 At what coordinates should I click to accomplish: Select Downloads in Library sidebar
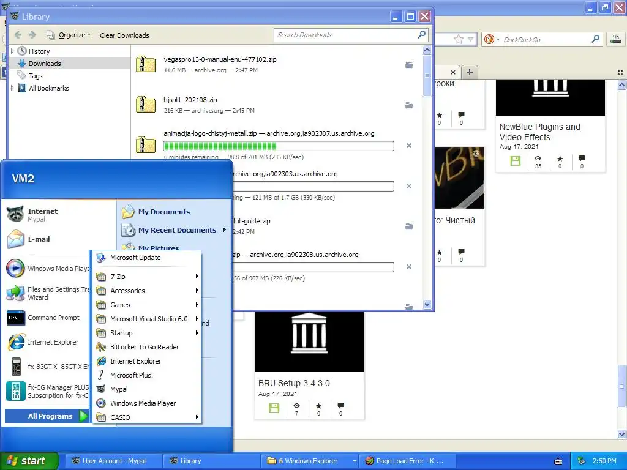(44, 64)
